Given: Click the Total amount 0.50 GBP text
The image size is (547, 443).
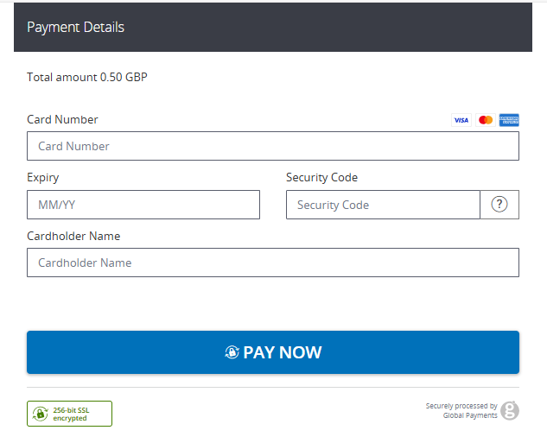Looking at the screenshot, I should (x=87, y=77).
